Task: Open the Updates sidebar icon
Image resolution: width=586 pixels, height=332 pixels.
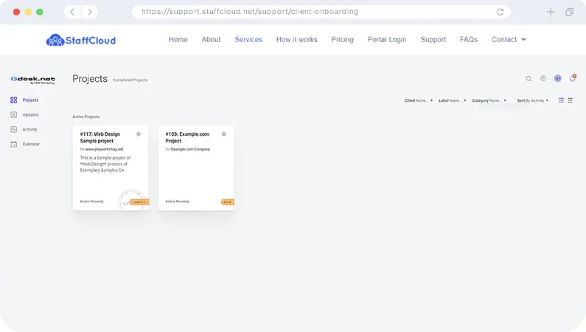Action: pyautogui.click(x=14, y=115)
